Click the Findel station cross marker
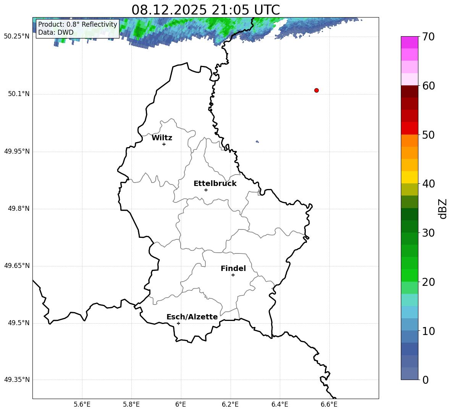The height and width of the screenshot is (412, 452). (233, 275)
